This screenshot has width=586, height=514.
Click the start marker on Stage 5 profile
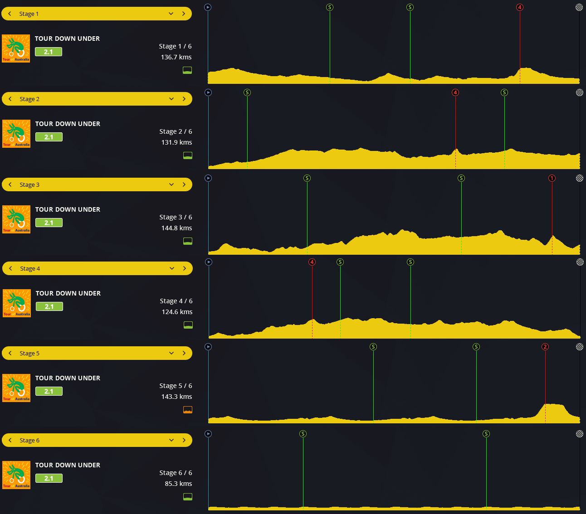pyautogui.click(x=208, y=347)
